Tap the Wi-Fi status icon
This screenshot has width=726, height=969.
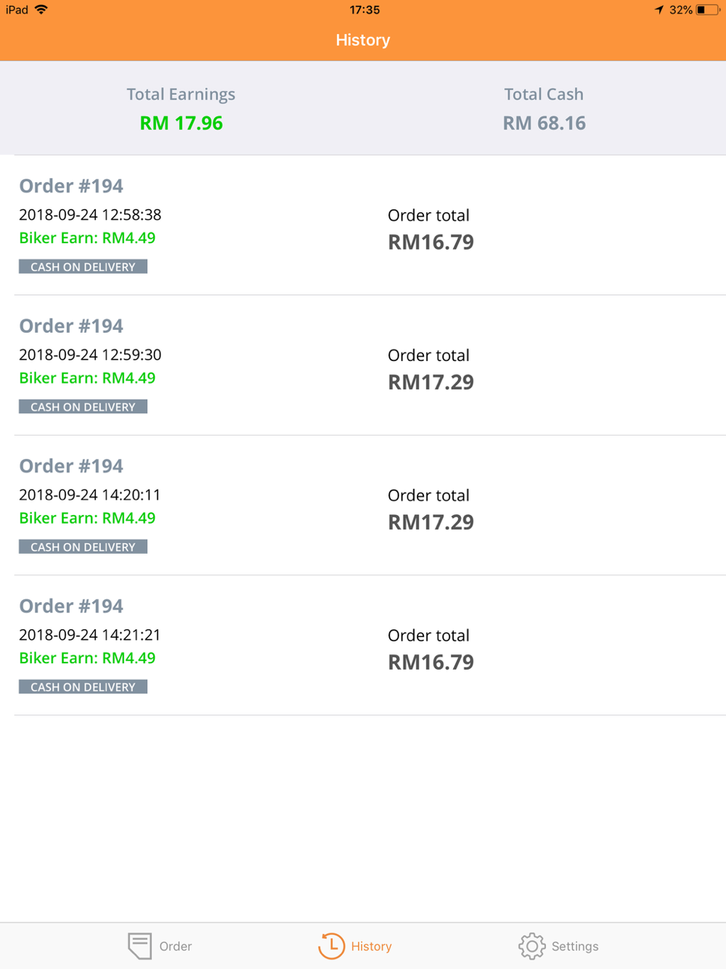click(x=41, y=9)
